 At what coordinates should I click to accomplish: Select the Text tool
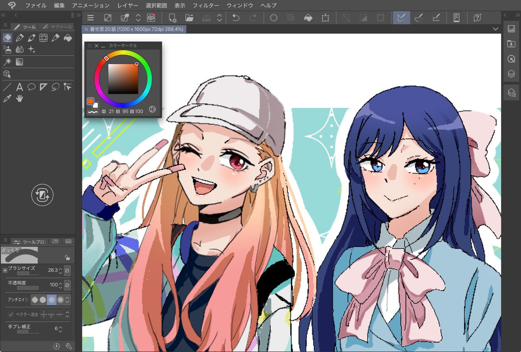point(19,87)
